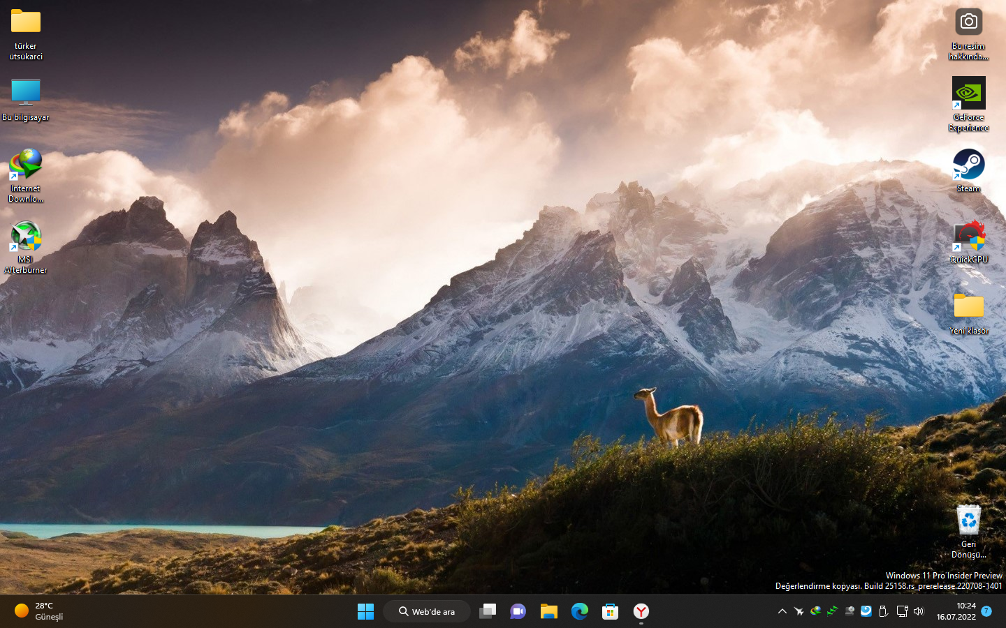Open the weather widget showing 28°C Güneşli

[x=39, y=611]
